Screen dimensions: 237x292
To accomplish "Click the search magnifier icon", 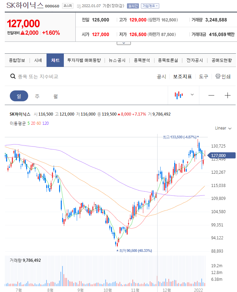I will click(13, 76).
